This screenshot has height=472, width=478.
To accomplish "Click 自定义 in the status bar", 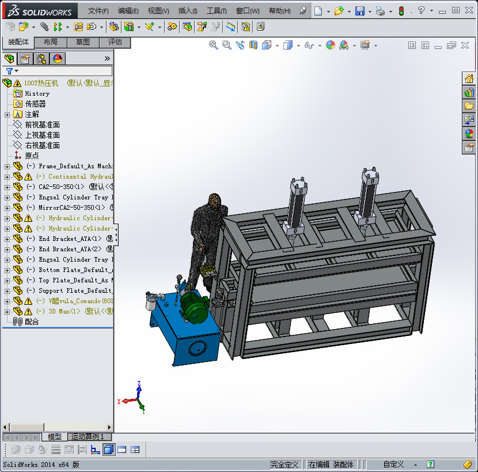I will pyautogui.click(x=393, y=465).
